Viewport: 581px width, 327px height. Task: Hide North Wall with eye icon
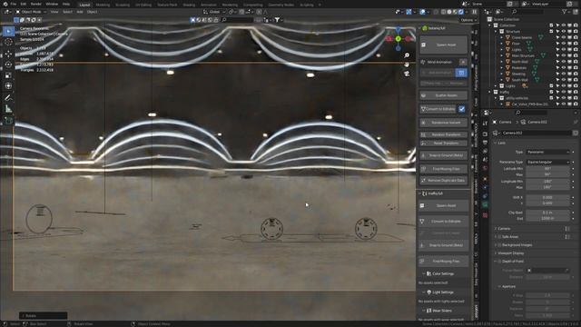click(564, 62)
